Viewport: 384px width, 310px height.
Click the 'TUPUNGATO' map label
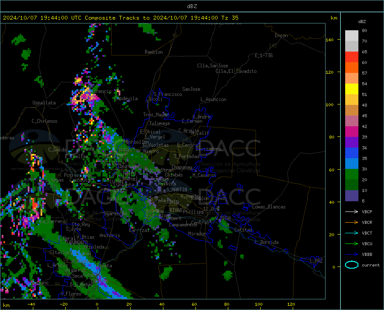pos(76,242)
